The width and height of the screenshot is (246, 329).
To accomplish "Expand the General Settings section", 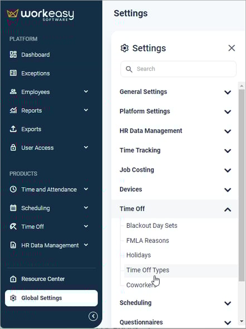I will [x=175, y=92].
